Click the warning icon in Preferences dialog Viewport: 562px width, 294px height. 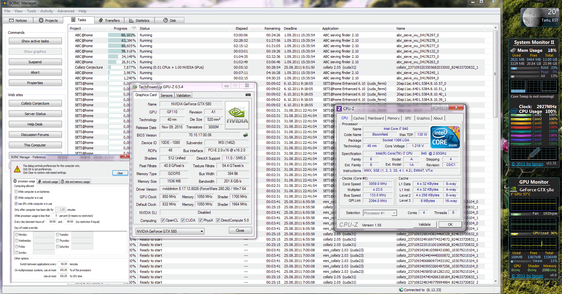pyautogui.click(x=17, y=169)
